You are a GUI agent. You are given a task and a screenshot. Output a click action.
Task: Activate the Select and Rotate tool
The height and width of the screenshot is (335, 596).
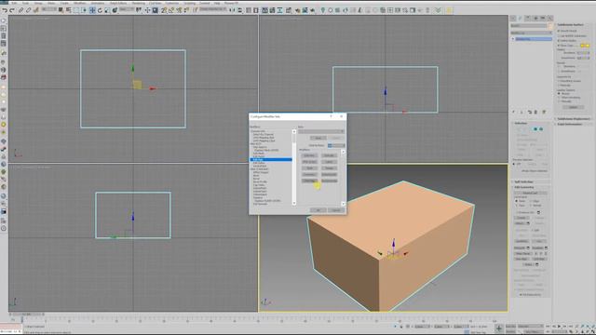tap(100, 10)
